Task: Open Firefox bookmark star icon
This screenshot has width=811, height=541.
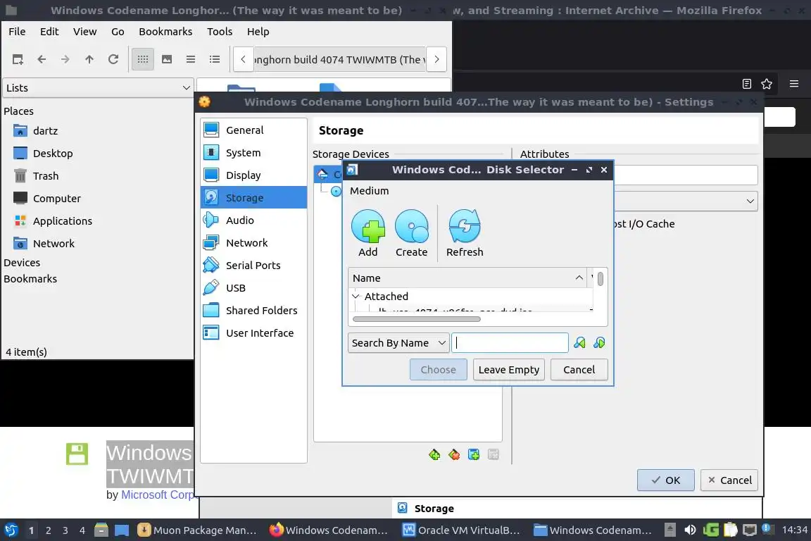Action: click(767, 84)
